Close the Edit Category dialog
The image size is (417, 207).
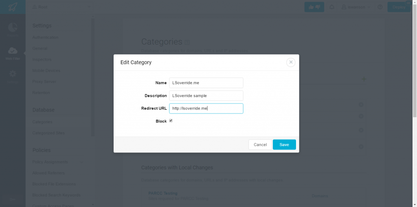click(291, 62)
